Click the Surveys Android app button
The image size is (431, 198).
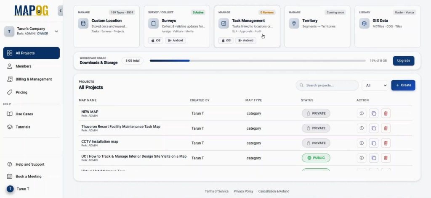coord(176,40)
